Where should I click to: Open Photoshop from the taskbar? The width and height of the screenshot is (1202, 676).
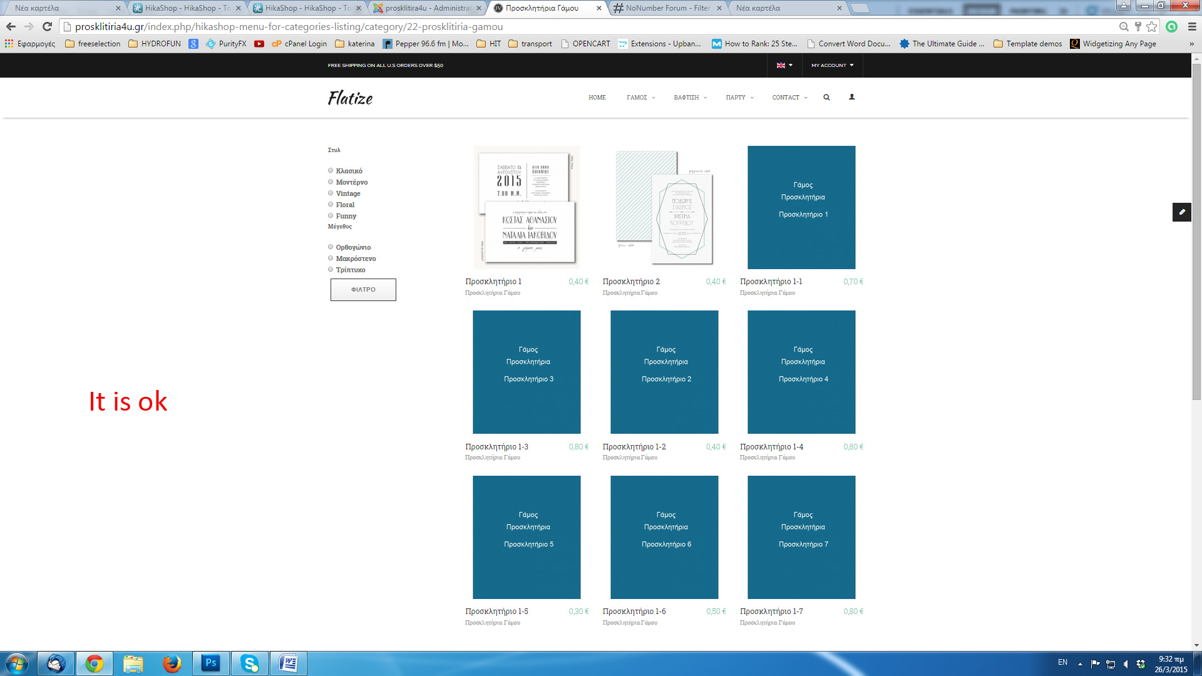(211, 663)
